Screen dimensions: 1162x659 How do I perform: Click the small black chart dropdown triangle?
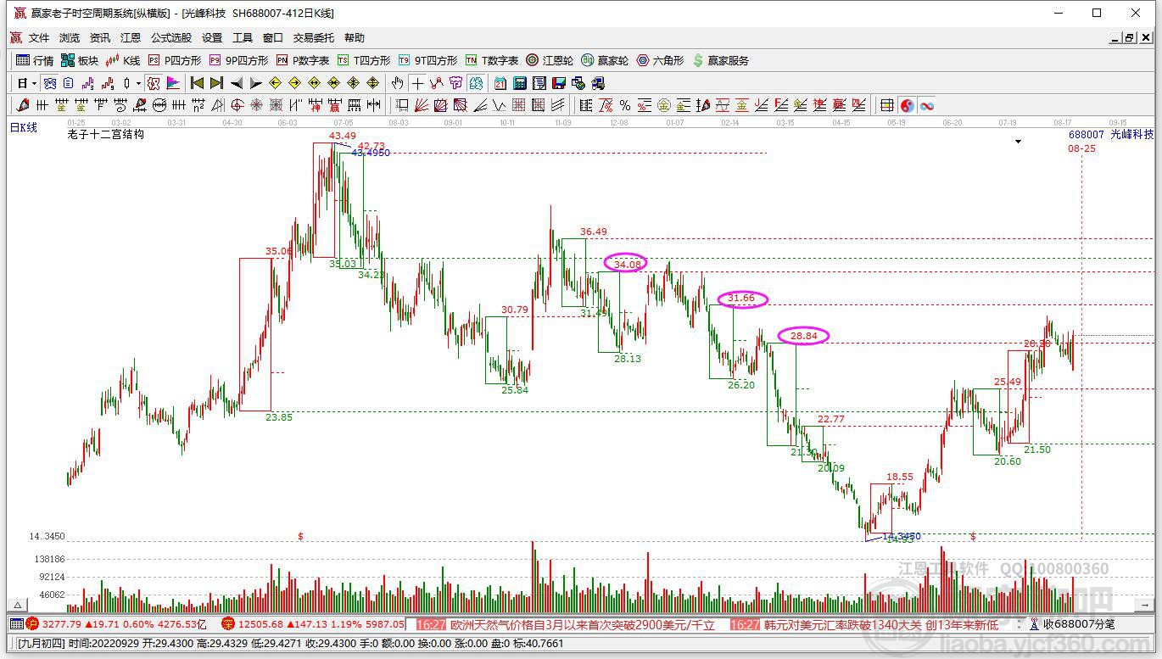point(1018,142)
